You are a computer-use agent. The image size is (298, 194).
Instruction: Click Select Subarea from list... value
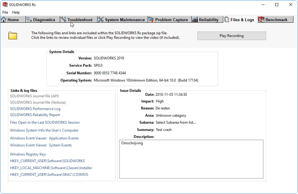(x=176, y=123)
